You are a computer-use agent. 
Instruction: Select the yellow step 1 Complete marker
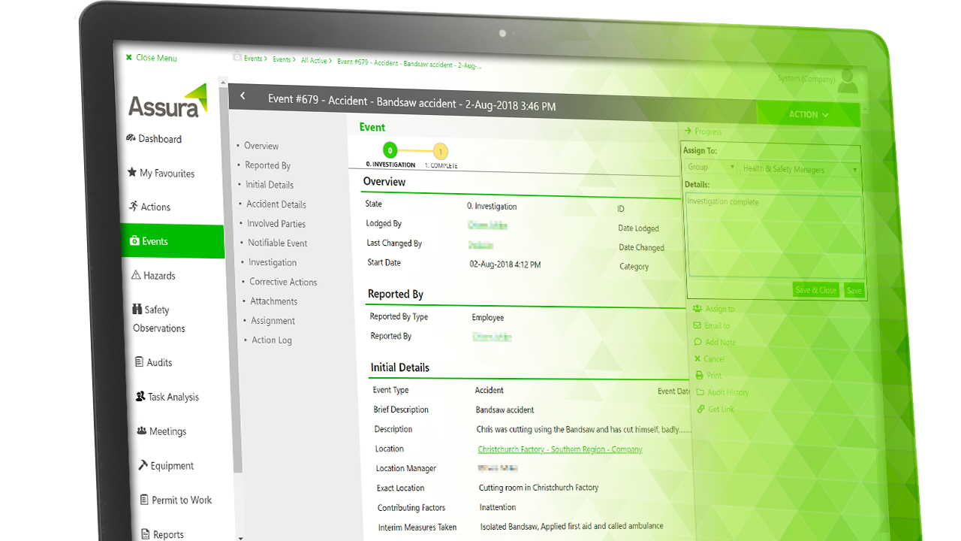441,153
